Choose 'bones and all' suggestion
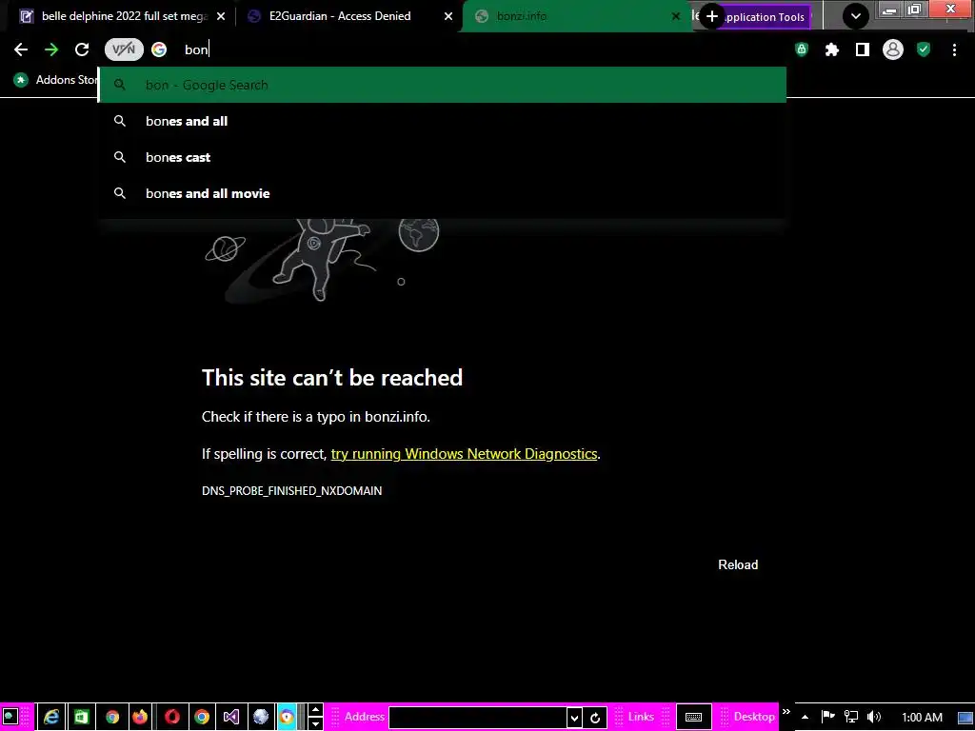The height and width of the screenshot is (731, 975). (x=442, y=121)
